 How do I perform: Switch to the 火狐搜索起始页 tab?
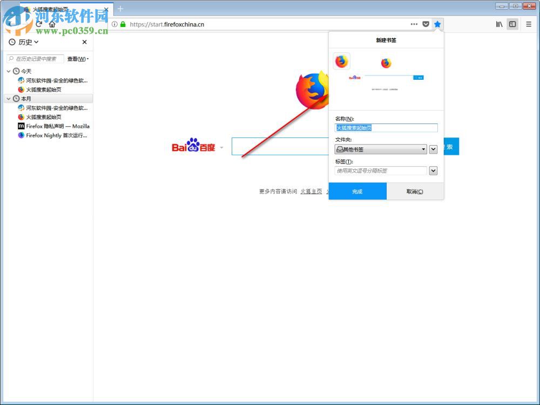coord(51,9)
